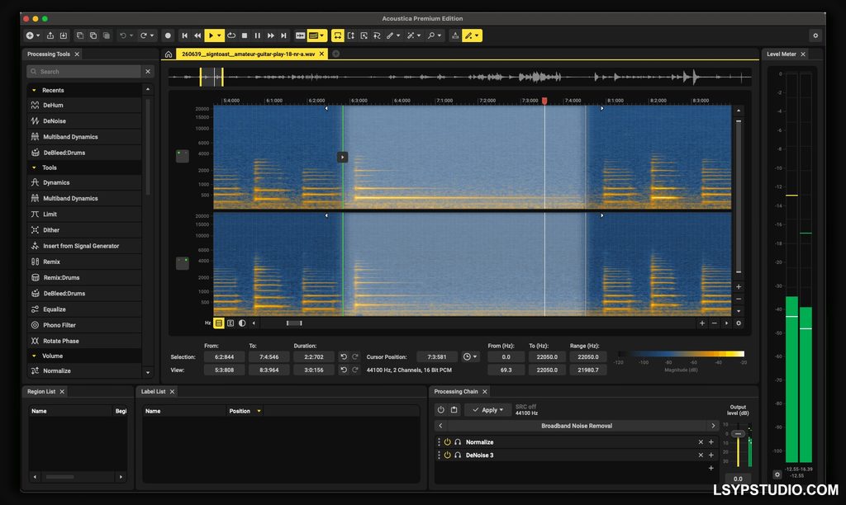Stop playback using the stop button
This screenshot has height=505, width=846.
pyautogui.click(x=245, y=35)
